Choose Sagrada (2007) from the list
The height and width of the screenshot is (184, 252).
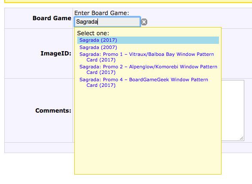pyautogui.click(x=98, y=47)
